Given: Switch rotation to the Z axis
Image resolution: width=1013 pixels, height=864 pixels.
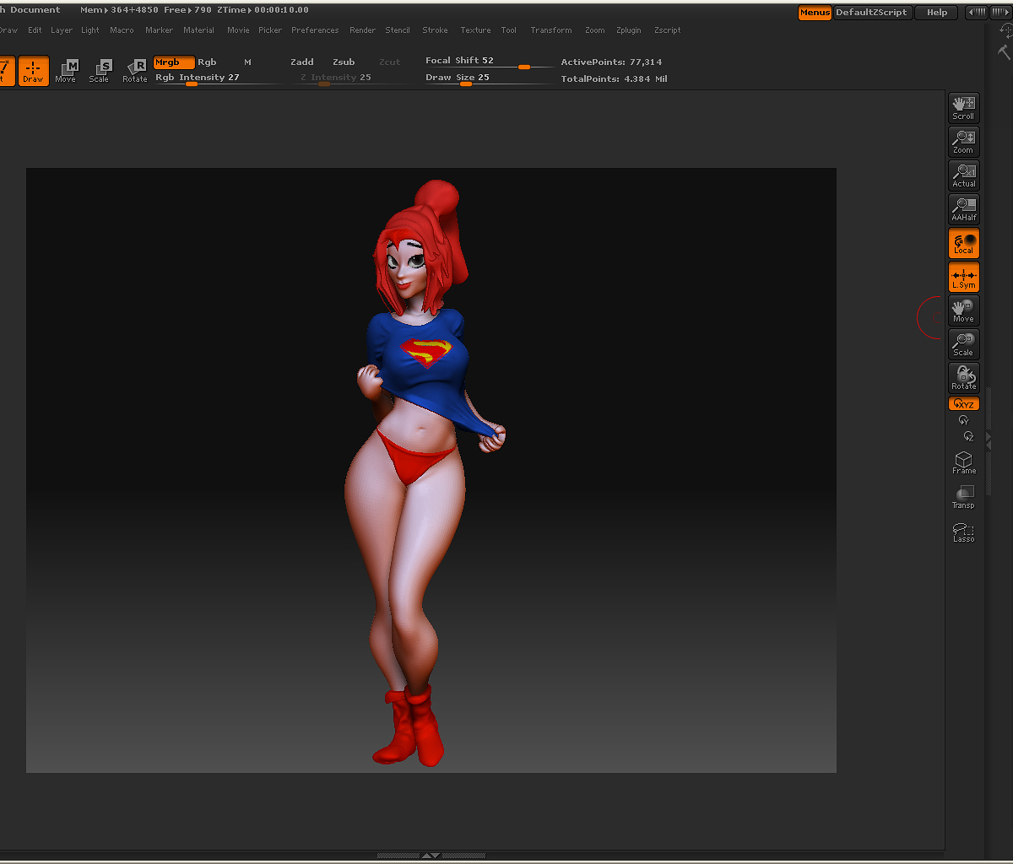Looking at the screenshot, I should (968, 436).
